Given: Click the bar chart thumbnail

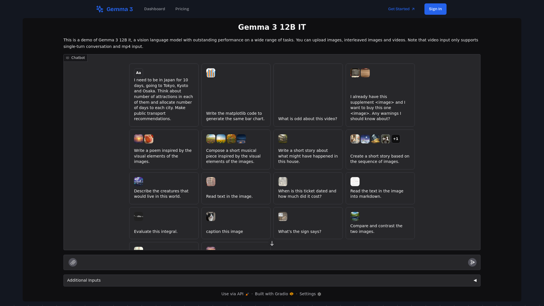Looking at the screenshot, I should click(211, 73).
